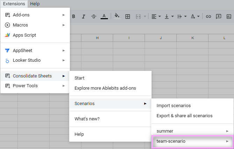
Task: Open the team-scenario submenu
Action: 192,141
